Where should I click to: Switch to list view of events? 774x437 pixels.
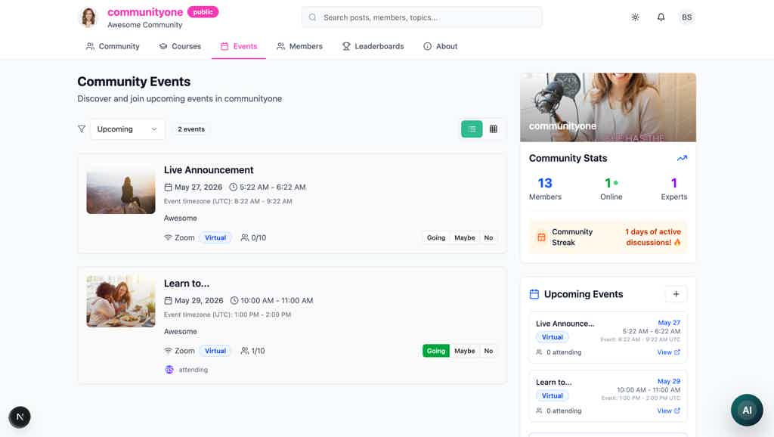[x=472, y=129]
